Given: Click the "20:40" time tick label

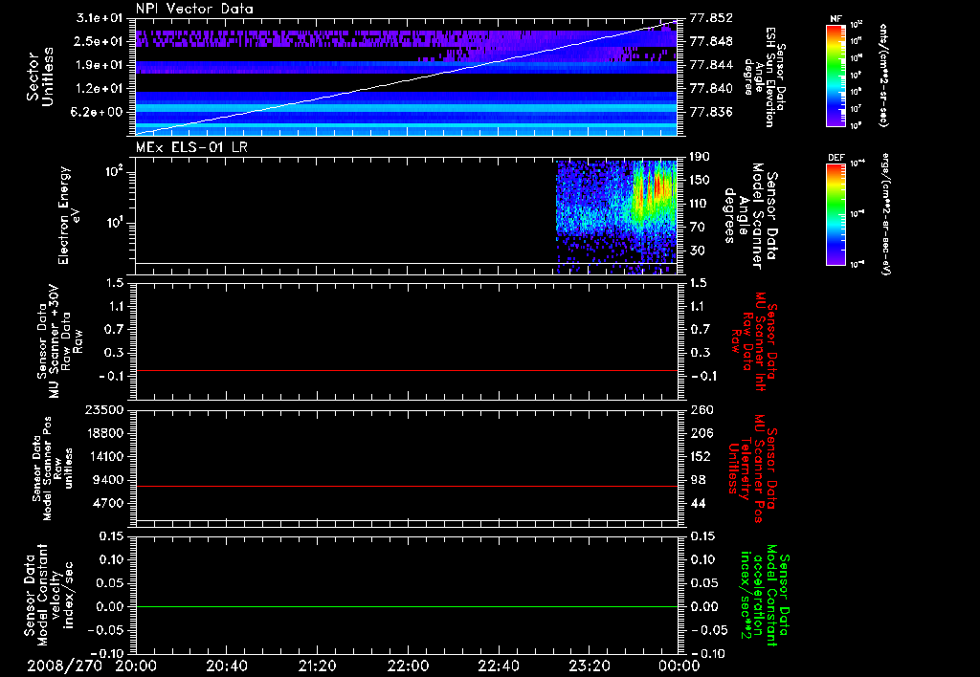Looking at the screenshot, I should click(x=226, y=666).
